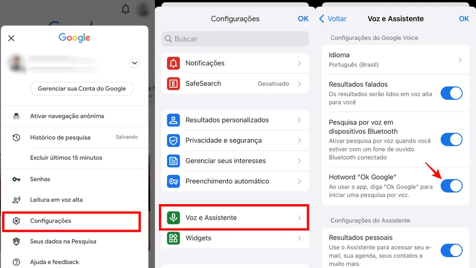Screen dimensions: 476x268
Task: Select Seus dados na Pesquisa item
Action: [75, 241]
